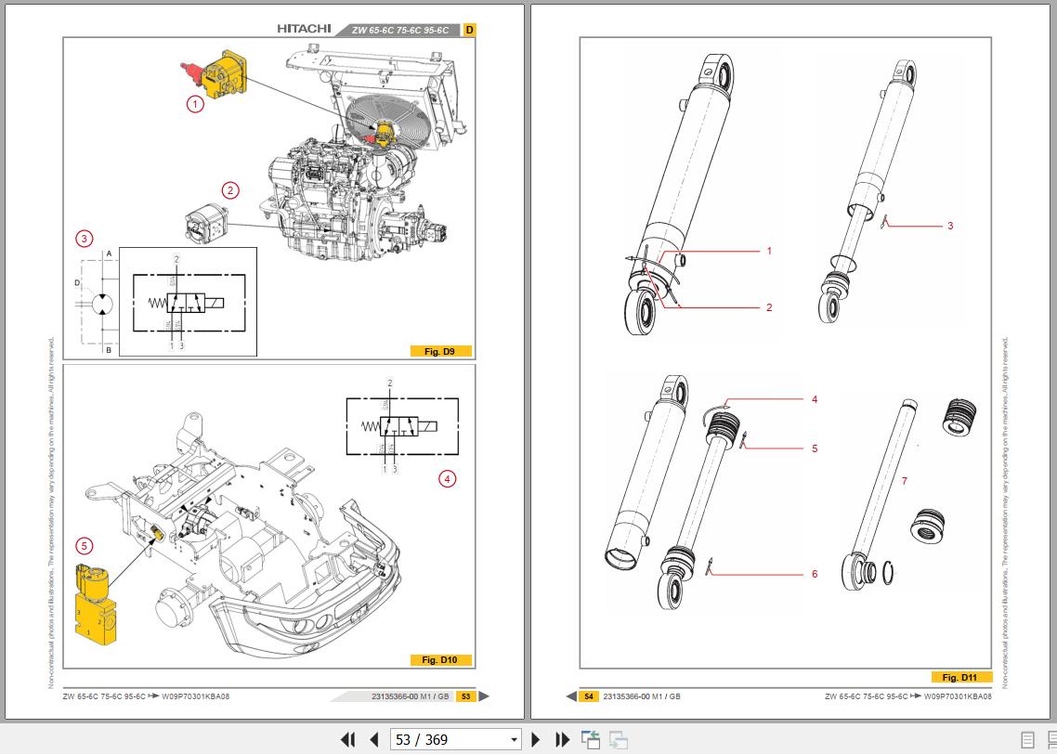Click the back triangle beside page 54
The width and height of the screenshot is (1057, 754).
571,696
